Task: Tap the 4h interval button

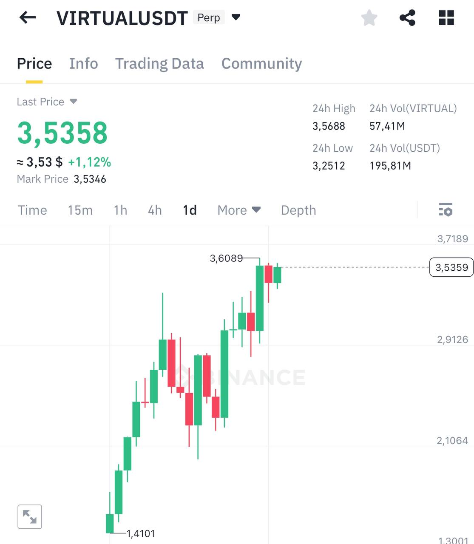Action: click(x=154, y=210)
